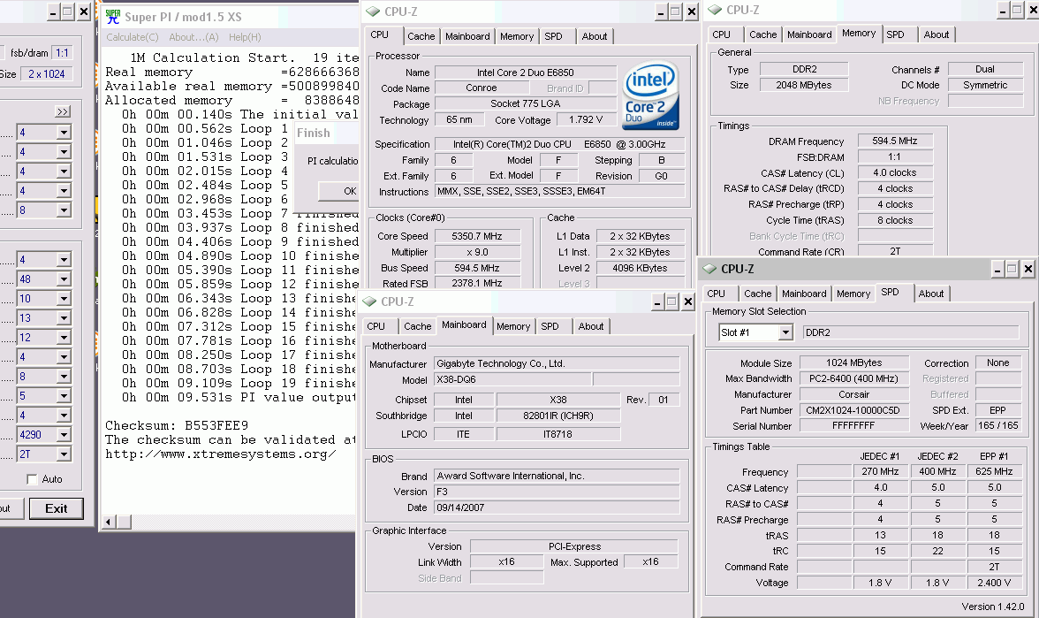Click the motherboard Model X38-DQ6 field
This screenshot has height=618, width=1039.
coord(512,380)
